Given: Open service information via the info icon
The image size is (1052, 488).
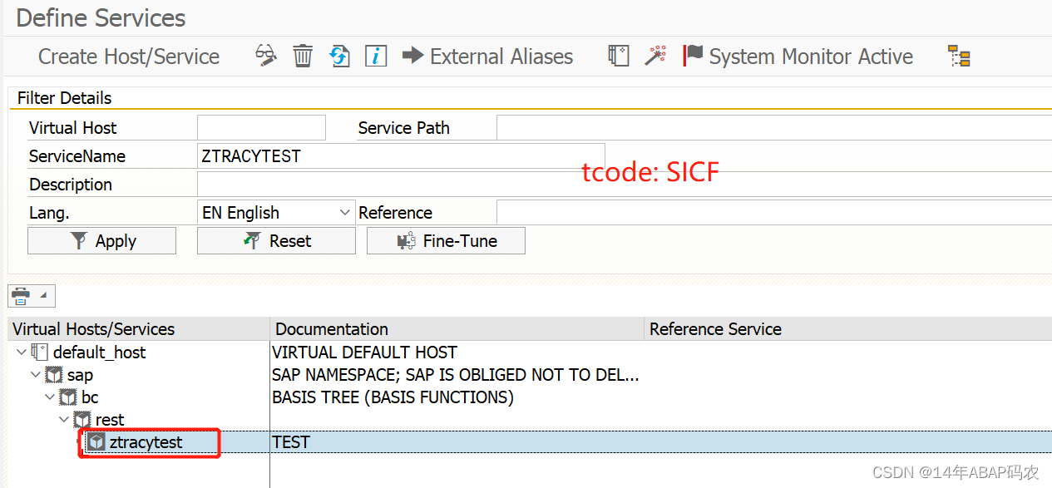Looking at the screenshot, I should tap(375, 56).
